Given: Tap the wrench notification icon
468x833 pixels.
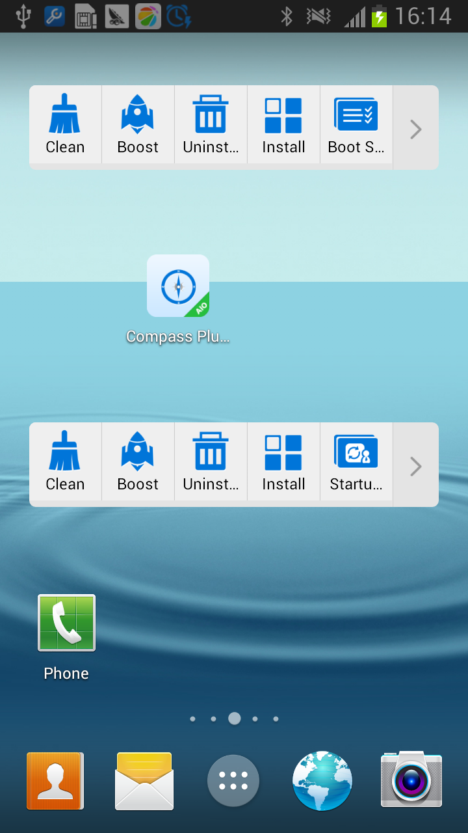Looking at the screenshot, I should pos(55,16).
